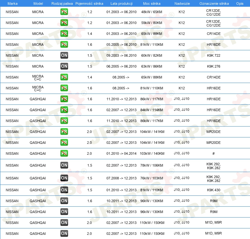Click power value 103kW / 140KM
Viewport: 250px width, 239px height.
click(152, 153)
